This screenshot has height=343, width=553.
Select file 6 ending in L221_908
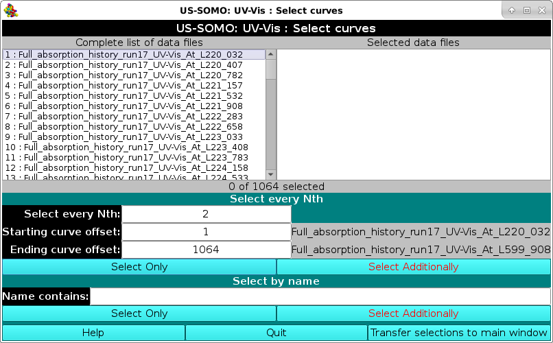tap(134, 106)
